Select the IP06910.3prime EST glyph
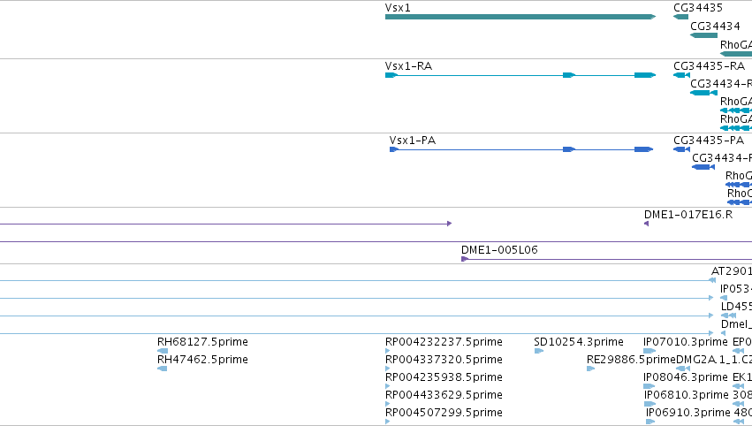Image resolution: width=752 pixels, height=426 pixels. pos(650,422)
